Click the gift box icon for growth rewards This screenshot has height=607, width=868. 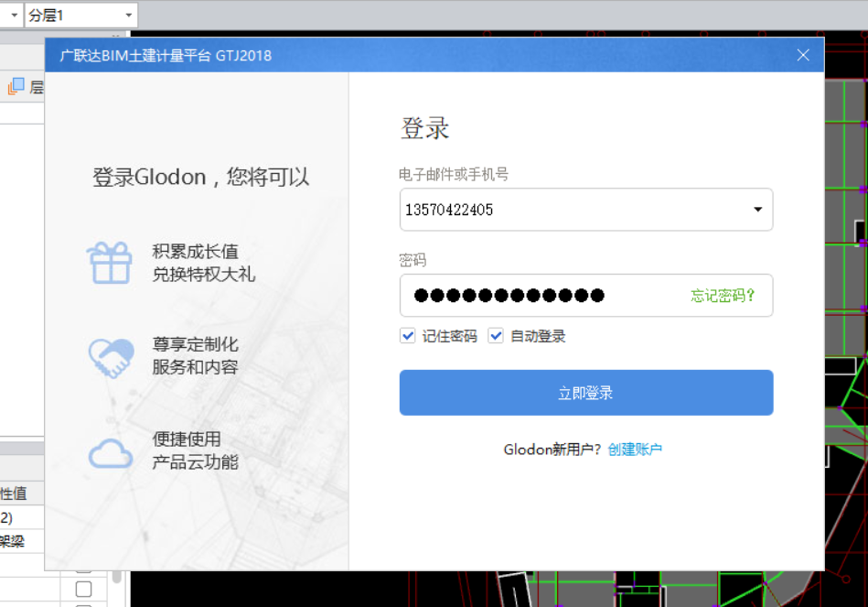[x=110, y=263]
